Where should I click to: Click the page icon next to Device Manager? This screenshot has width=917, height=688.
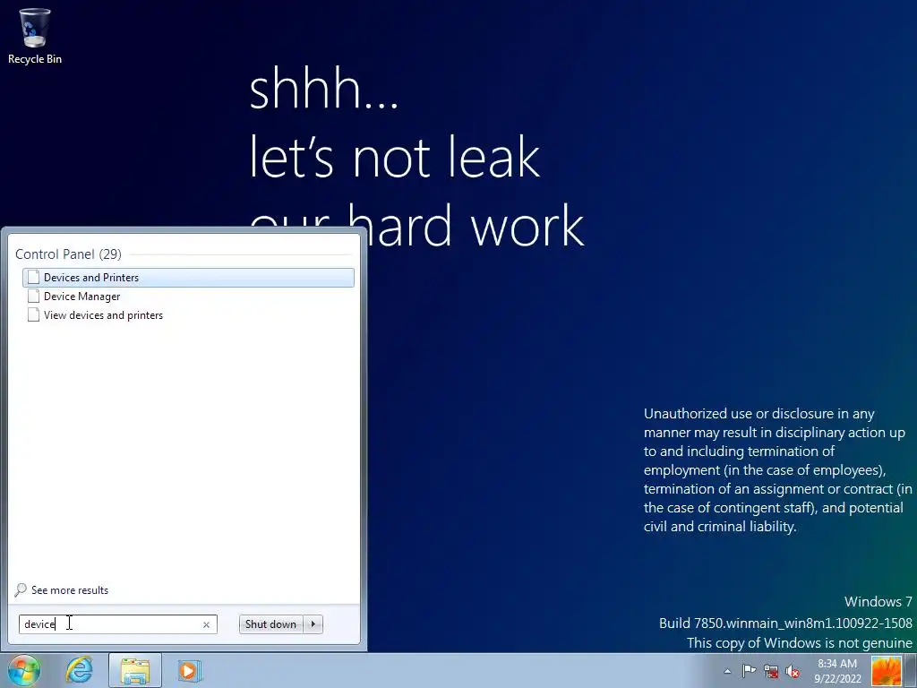click(33, 296)
